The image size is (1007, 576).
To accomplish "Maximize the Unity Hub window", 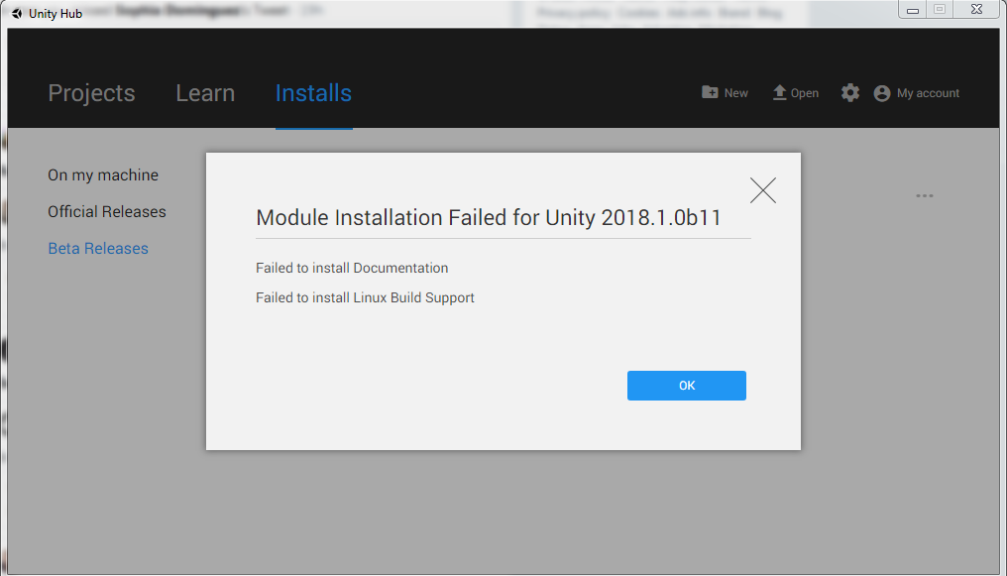I will tap(940, 9).
